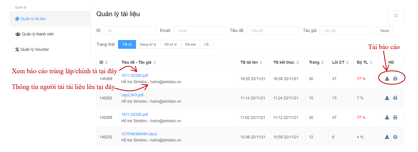The height and width of the screenshot is (152, 418).
Task: Focus the Tiêu đề search field
Action: pyautogui.click(x=273, y=31)
